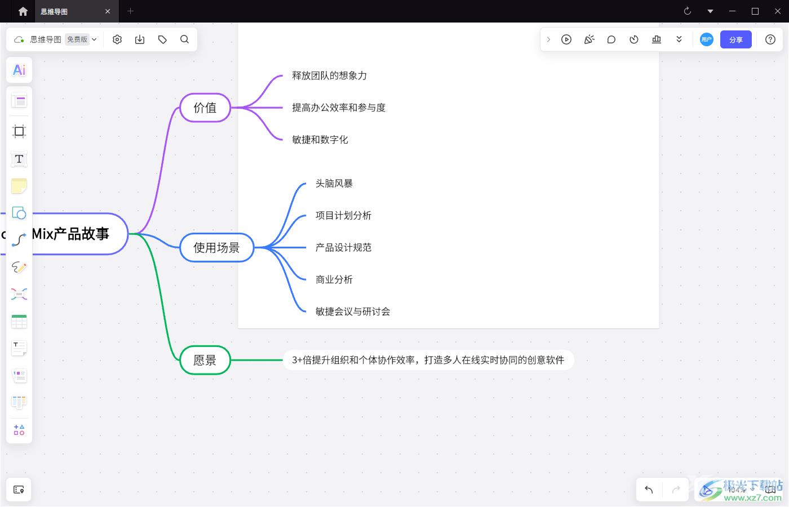Select the 愿景 mind map node

[205, 360]
